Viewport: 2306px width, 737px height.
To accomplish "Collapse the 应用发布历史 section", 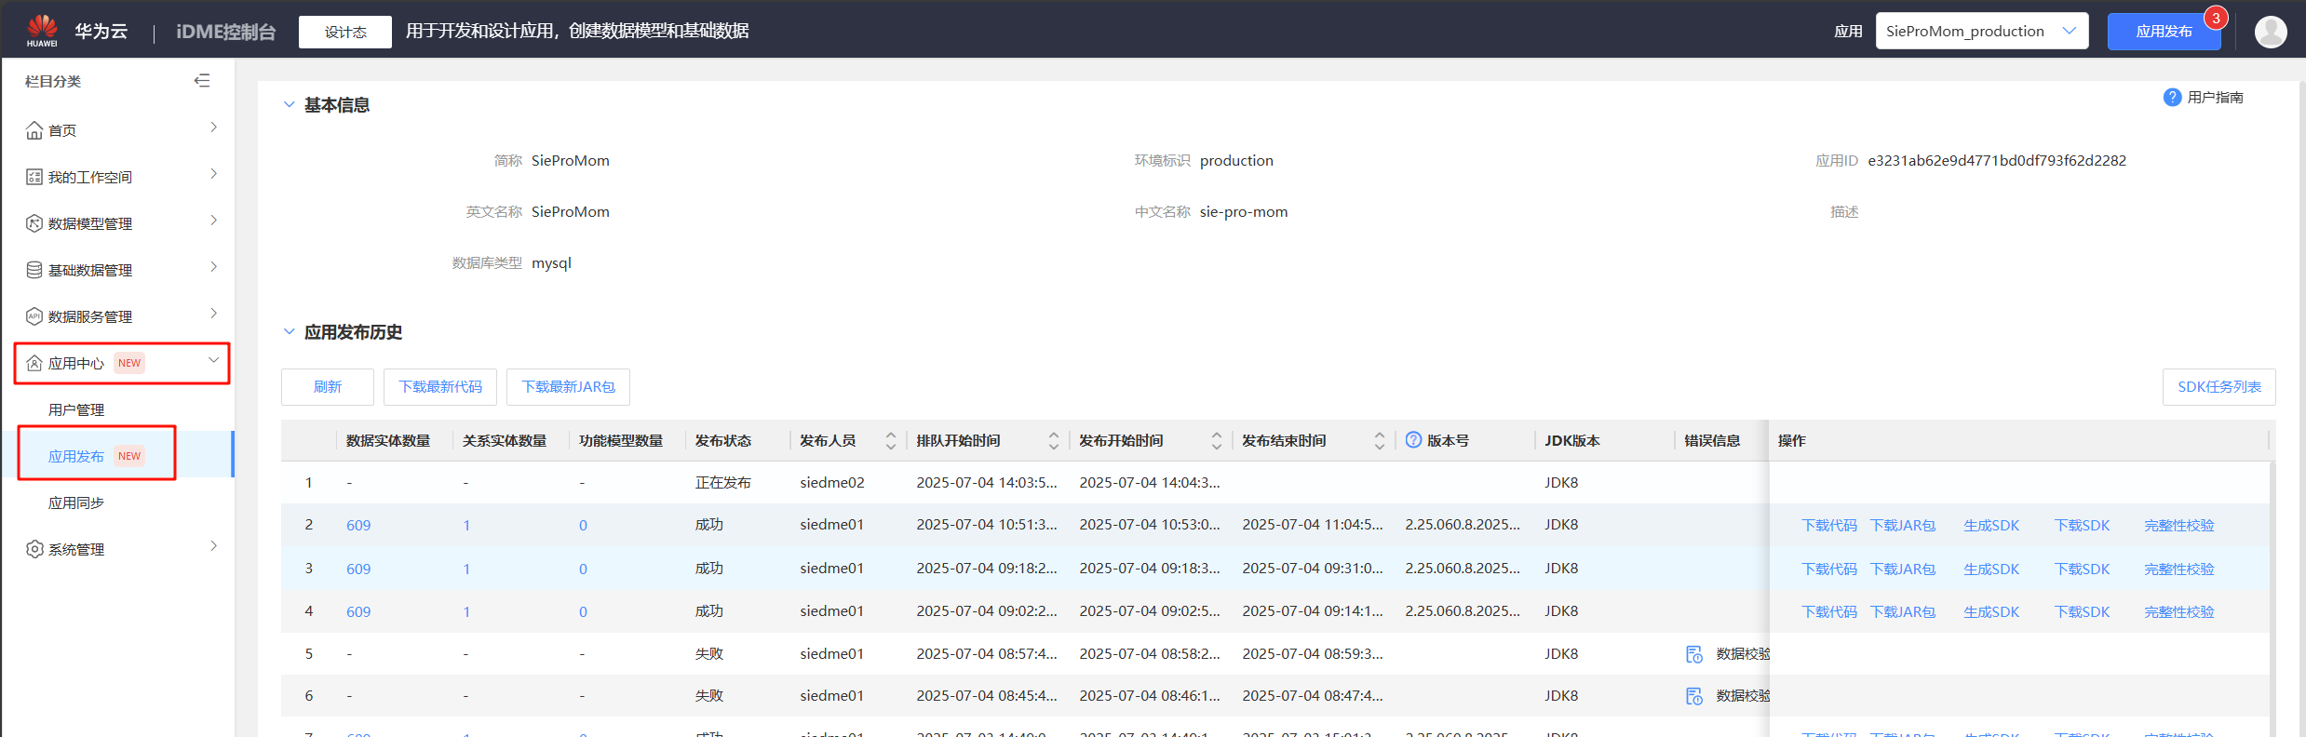I will 289,332.
